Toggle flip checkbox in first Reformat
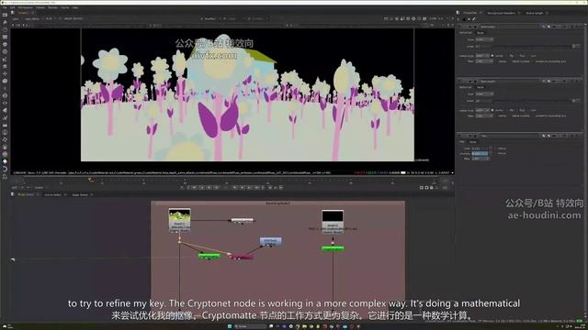The width and height of the screenshot is (588, 330). click(508, 56)
